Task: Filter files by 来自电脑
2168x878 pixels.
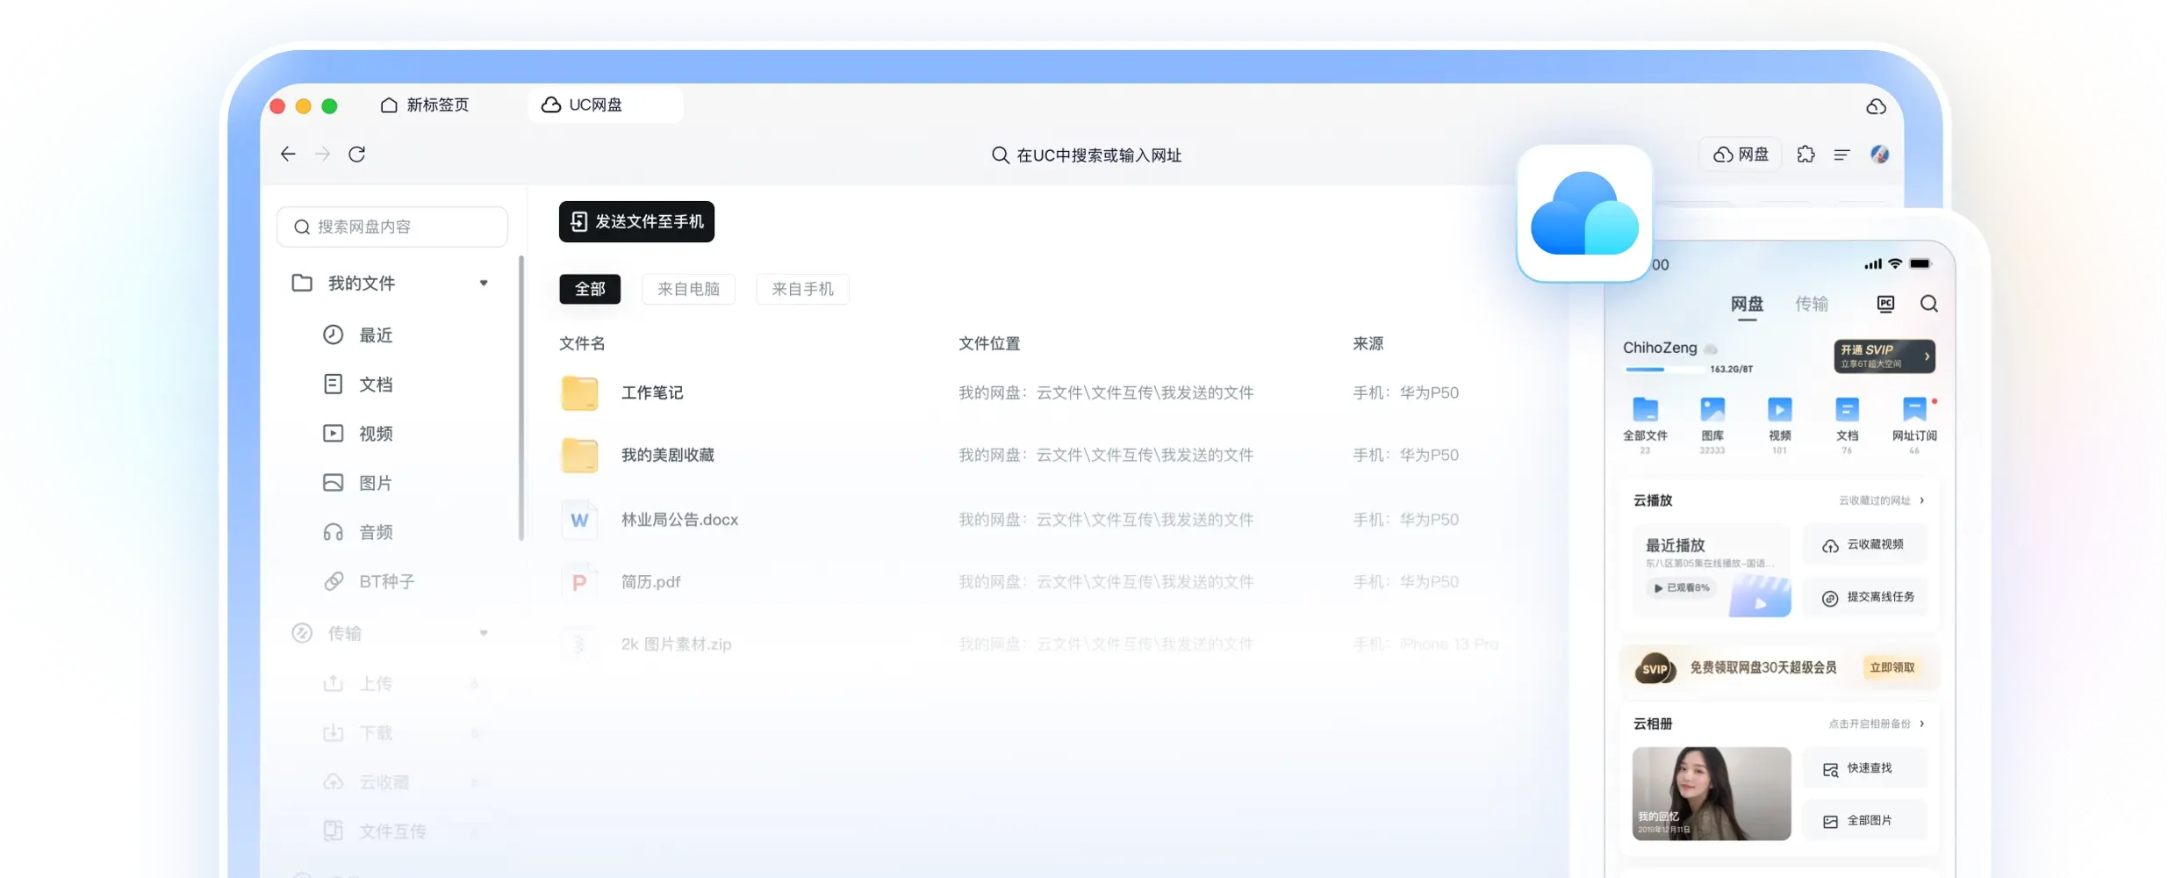Action: point(689,289)
